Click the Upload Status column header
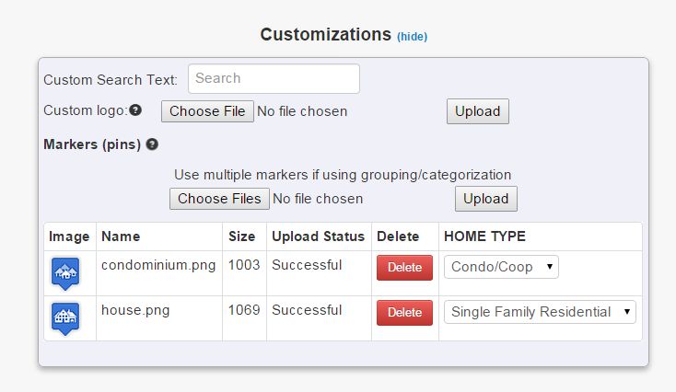 click(318, 236)
